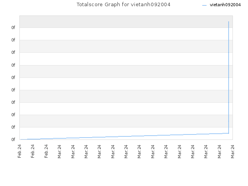Click the topmost '0f' y-axis label

(x=13, y=28)
